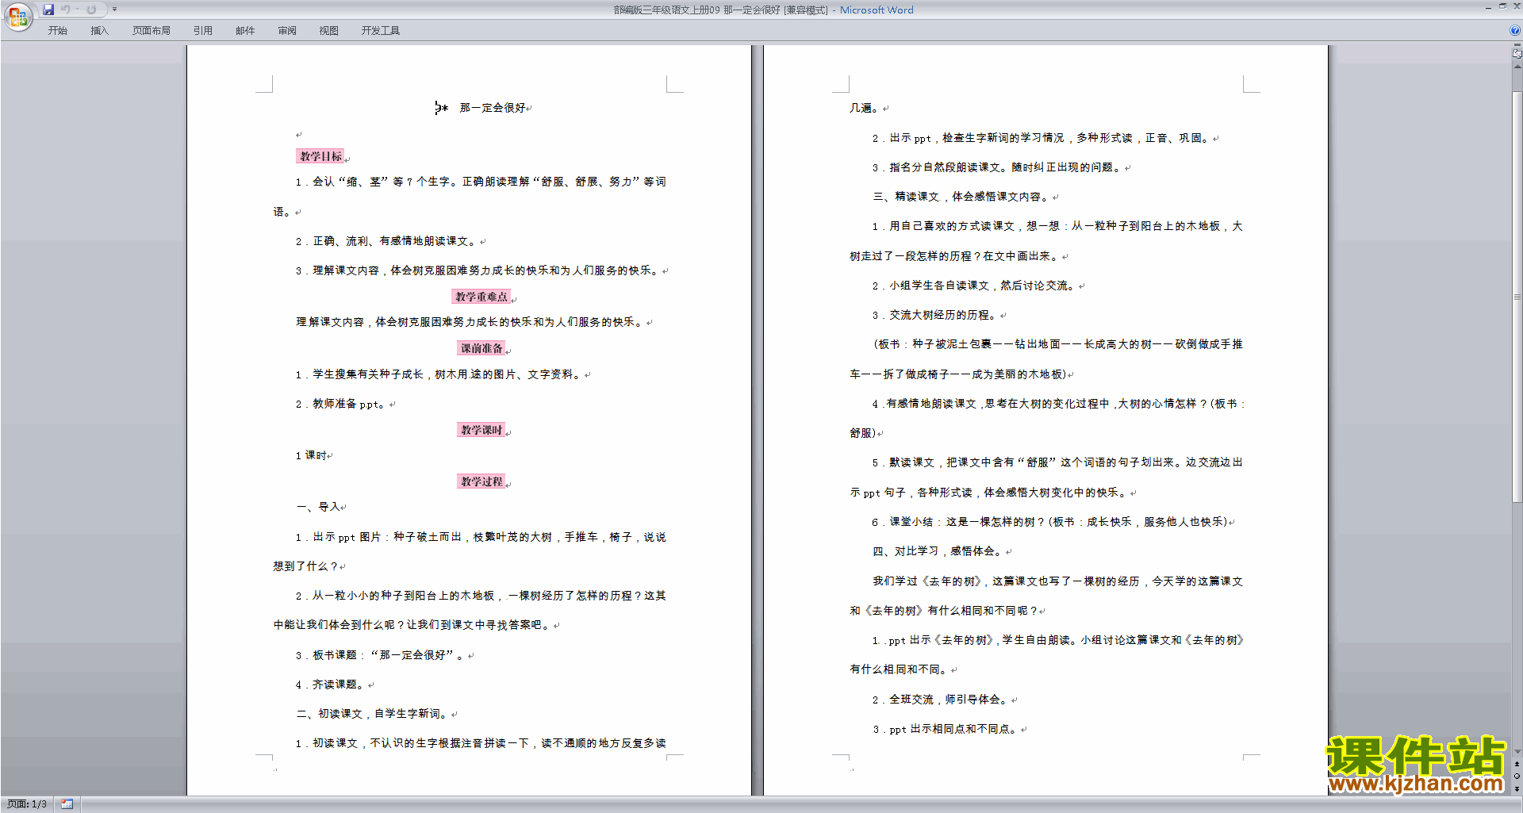The height and width of the screenshot is (813, 1523).
Task: Click the line 2．全班交流，师引导体会。
Action: (941, 700)
